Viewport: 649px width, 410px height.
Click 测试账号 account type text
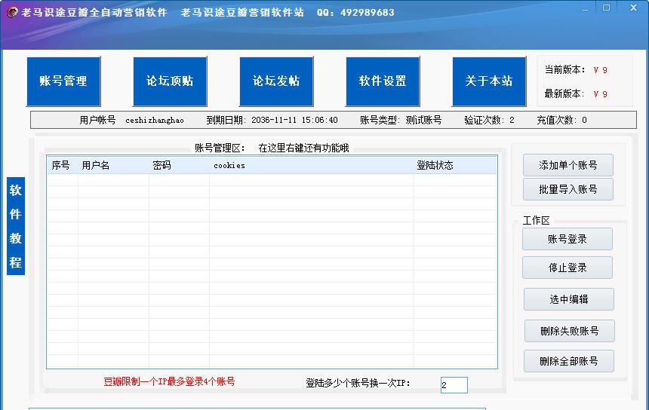point(423,121)
